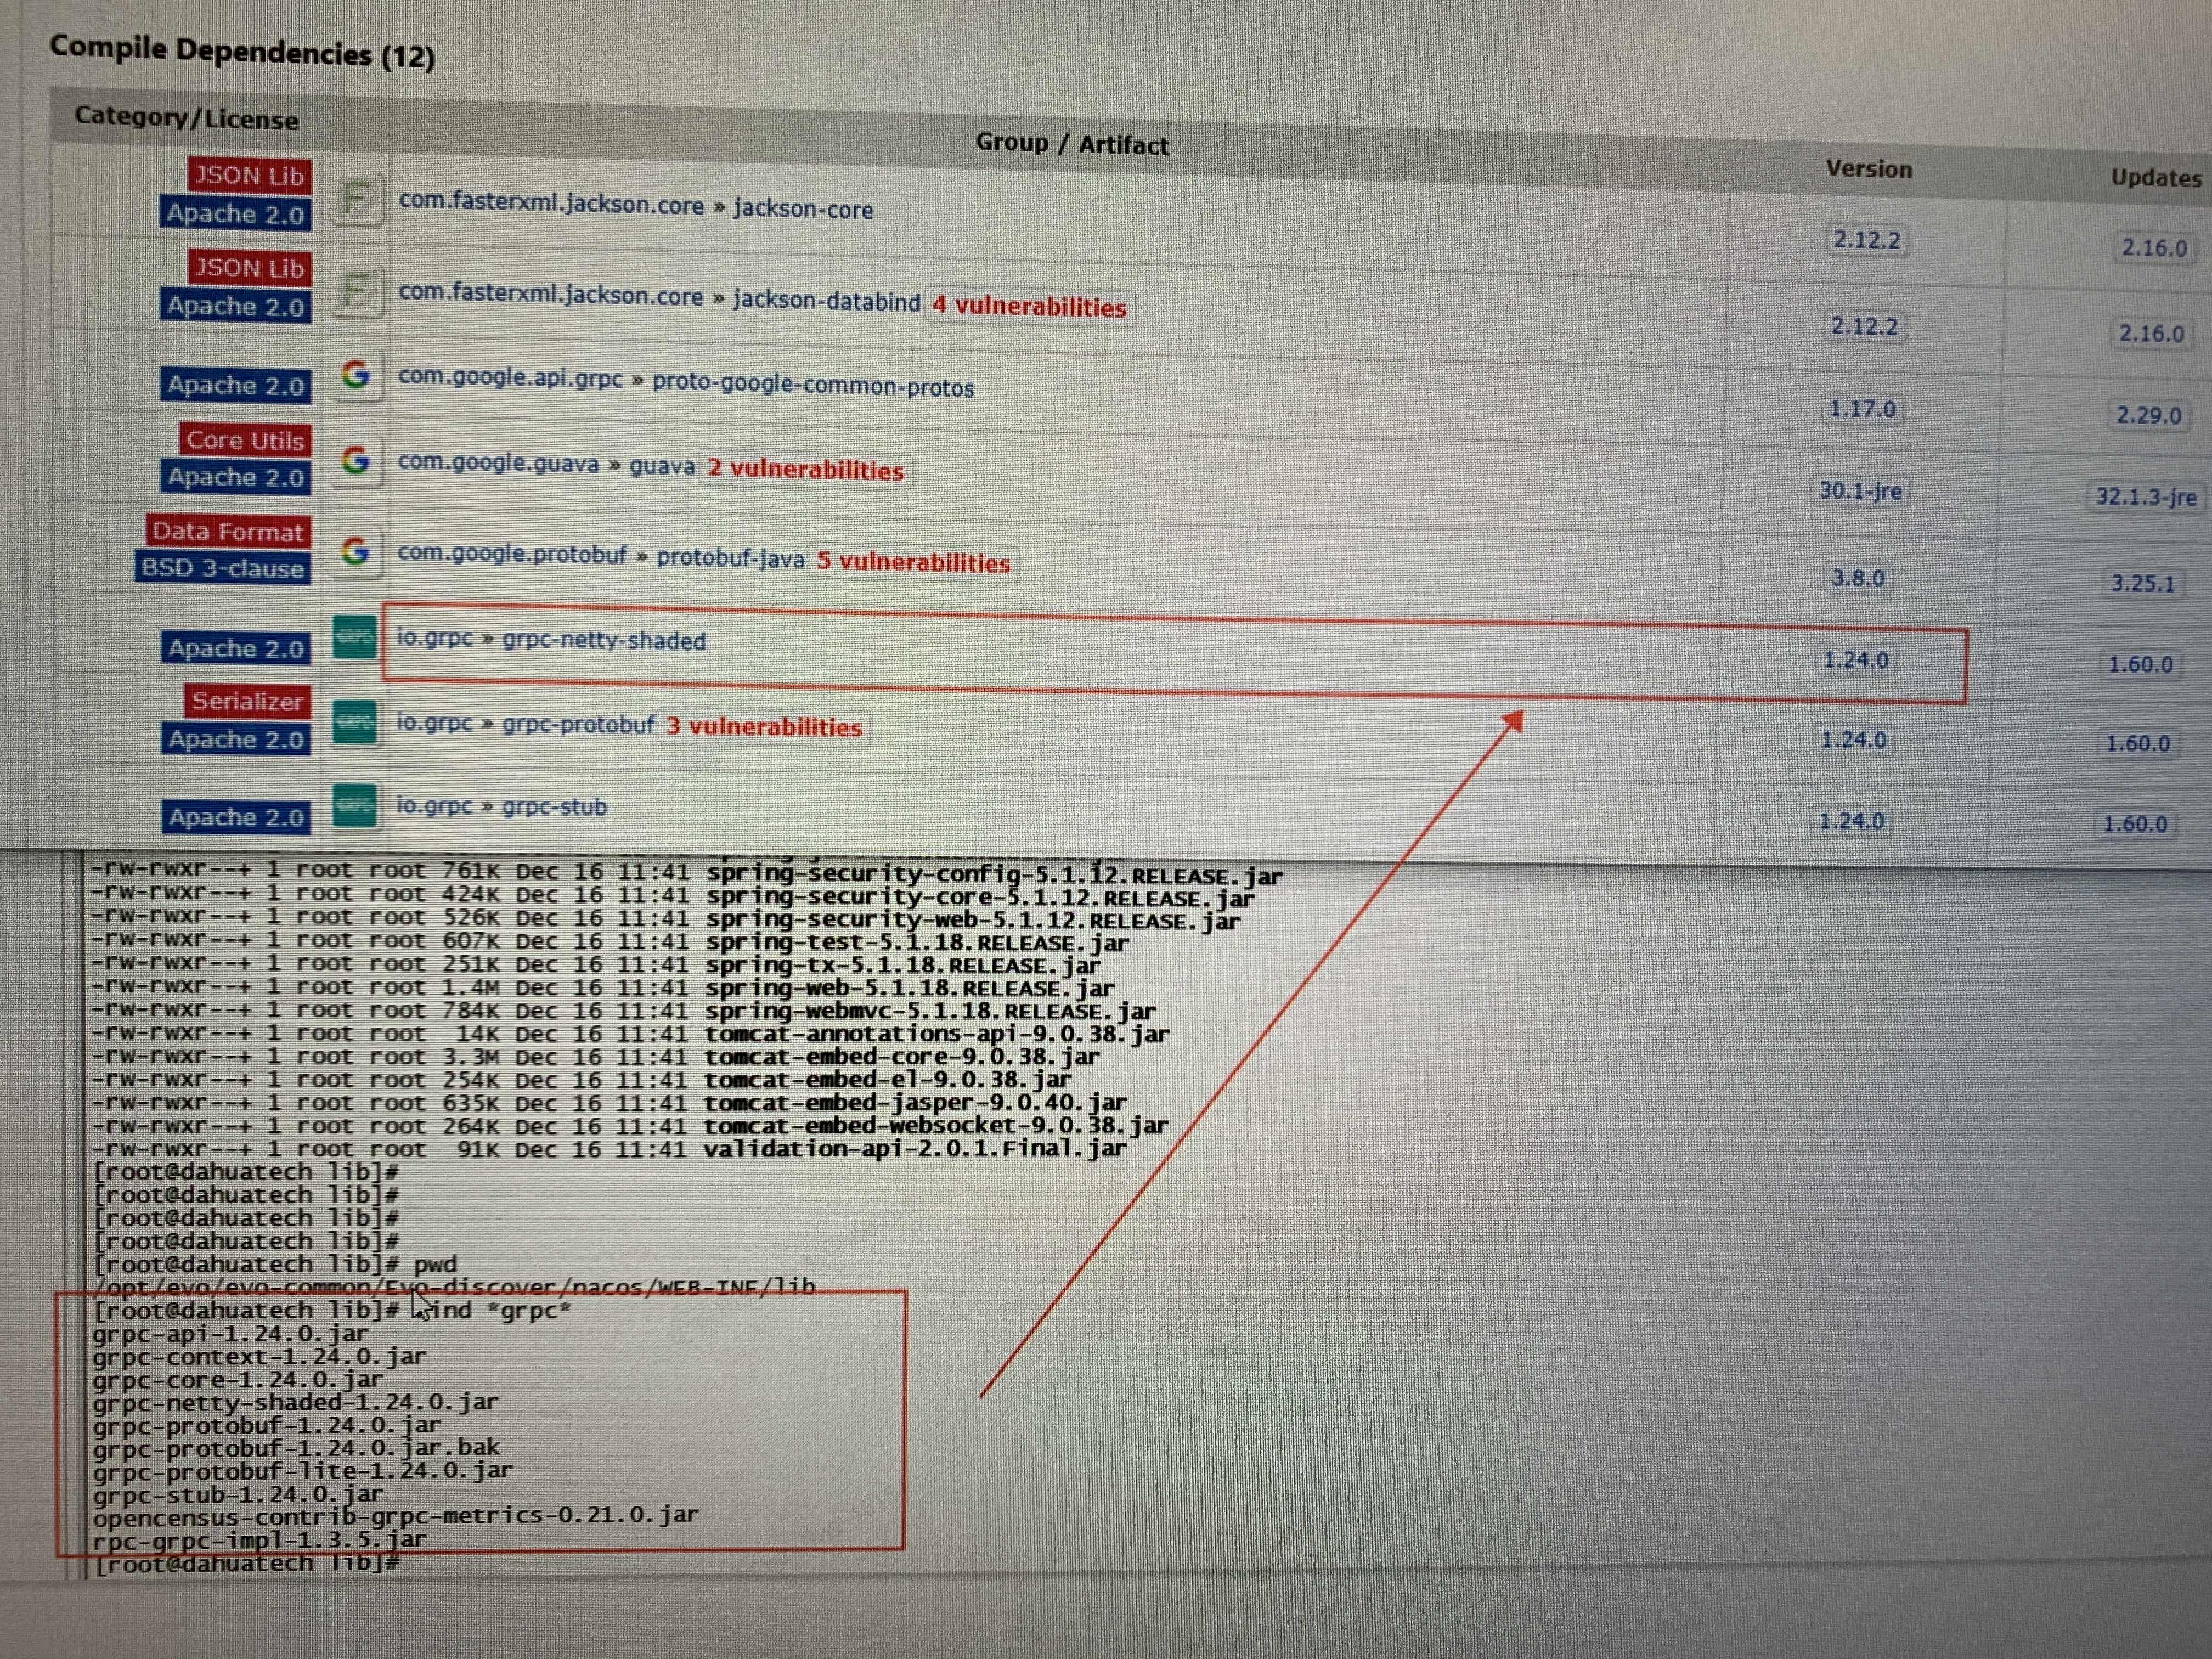The height and width of the screenshot is (1659, 2212).
Task: Click the jackson-databind artifact icon
Action: [357, 292]
